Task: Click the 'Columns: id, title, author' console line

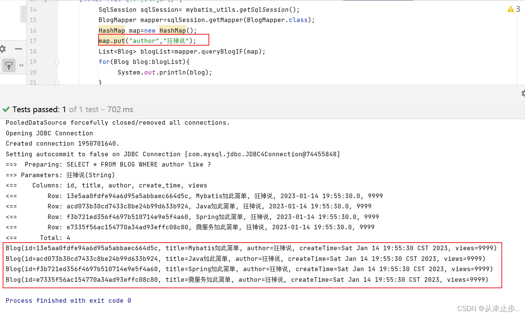Action: click(106, 186)
